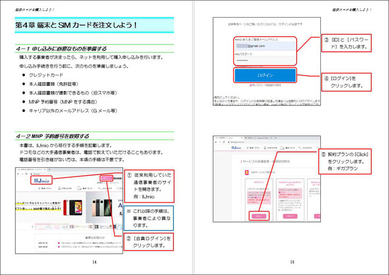Click pink Click button under ギガプラン card
Screen dimensions: 389x275
point(259,216)
